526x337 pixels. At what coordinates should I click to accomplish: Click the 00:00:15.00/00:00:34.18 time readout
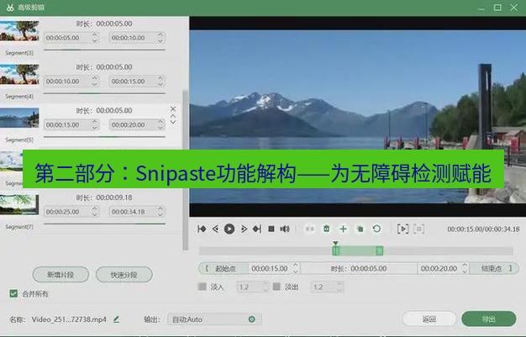tap(483, 229)
